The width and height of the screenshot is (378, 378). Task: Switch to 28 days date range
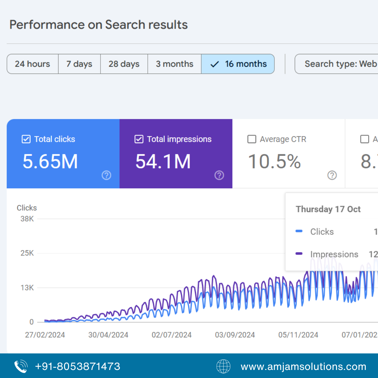pyautogui.click(x=124, y=64)
